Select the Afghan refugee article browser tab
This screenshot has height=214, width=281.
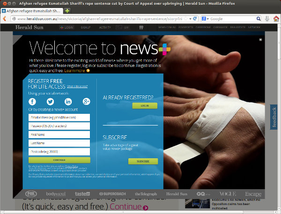click(x=32, y=11)
